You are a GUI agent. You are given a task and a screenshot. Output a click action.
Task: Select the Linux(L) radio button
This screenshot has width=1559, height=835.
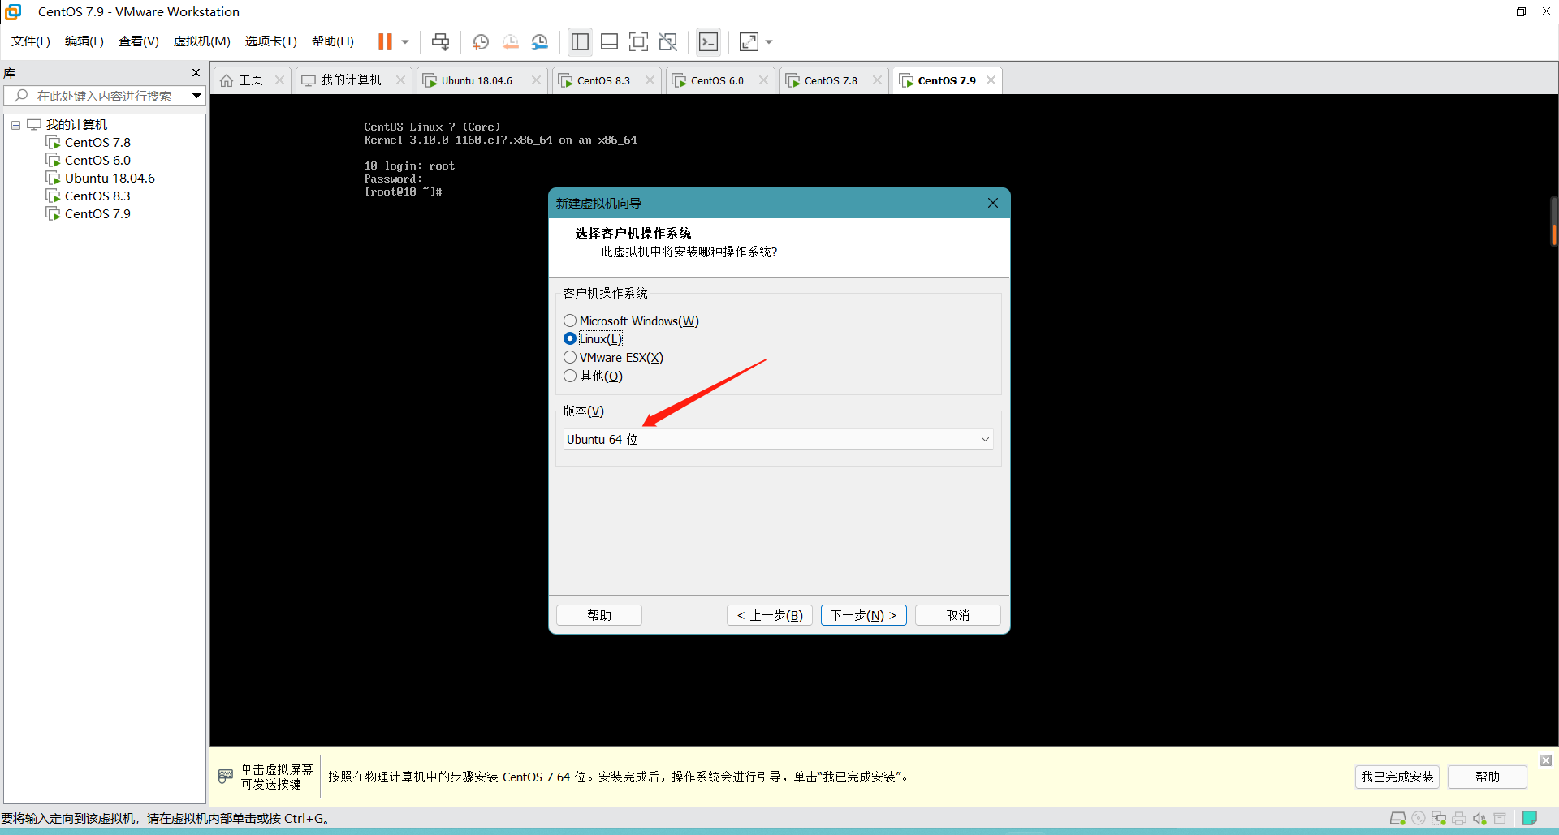coord(570,339)
